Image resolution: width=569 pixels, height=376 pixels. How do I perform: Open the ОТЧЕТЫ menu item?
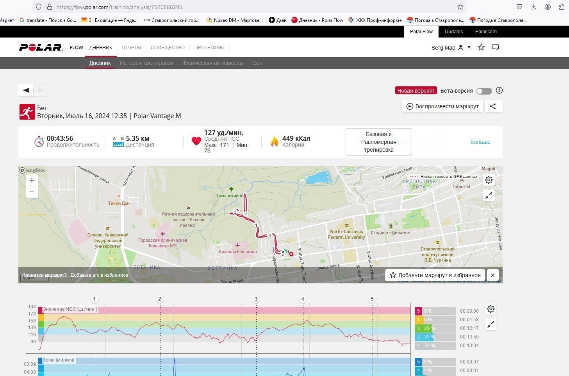pos(131,48)
